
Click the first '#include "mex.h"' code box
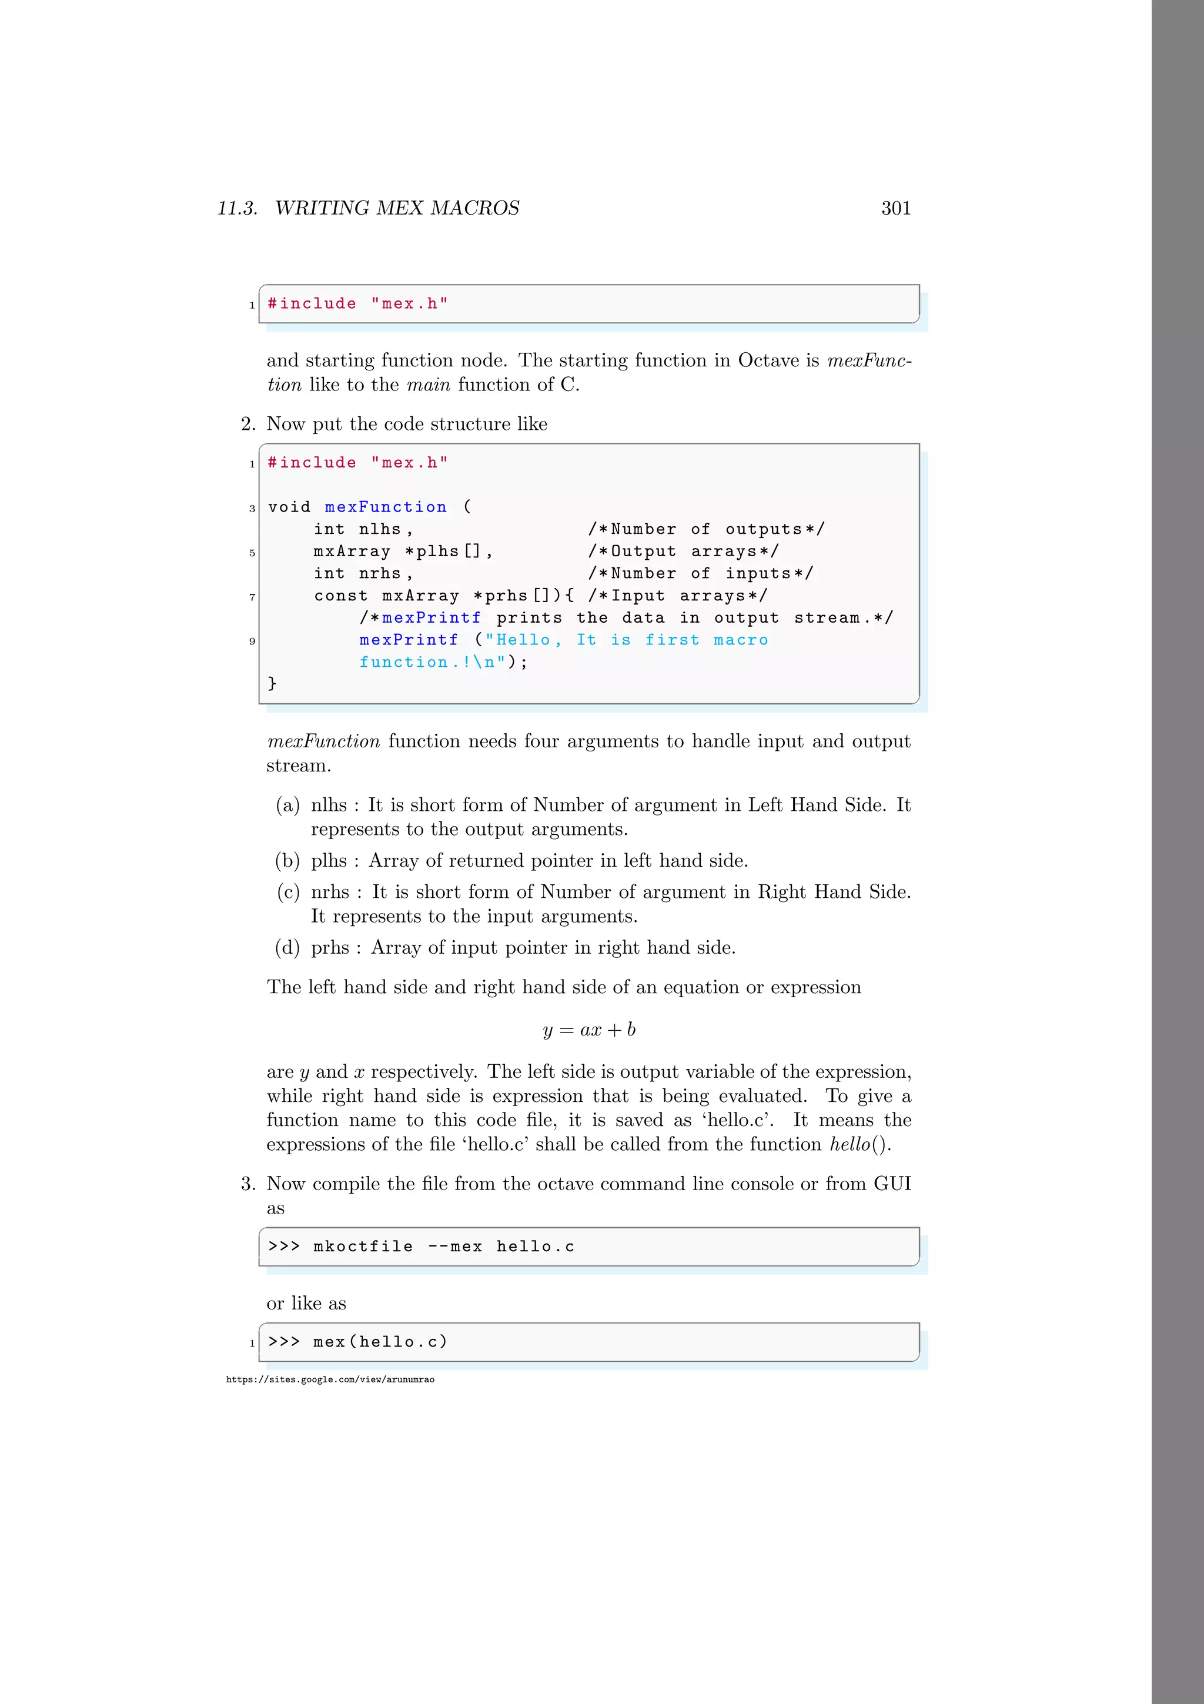point(589,303)
